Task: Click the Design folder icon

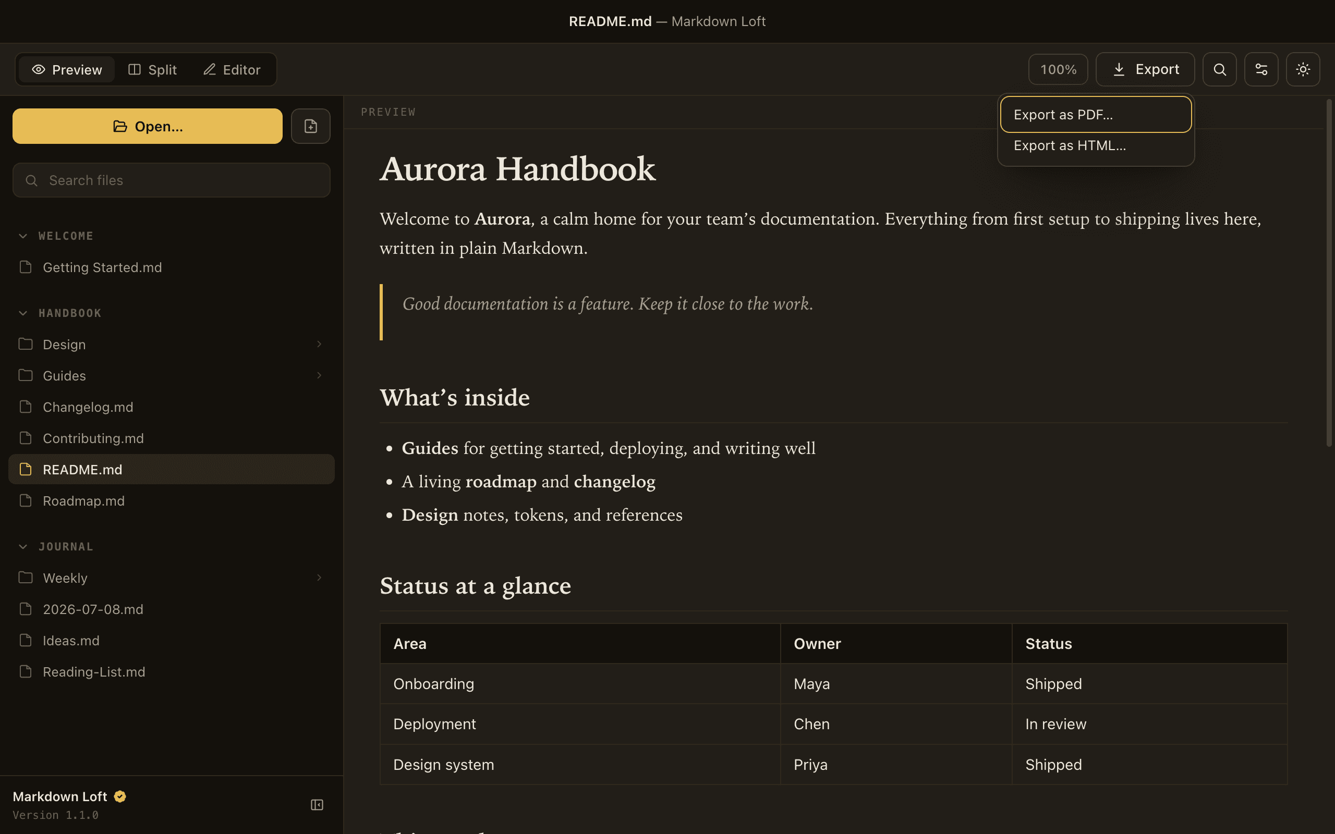Action: tap(26, 344)
